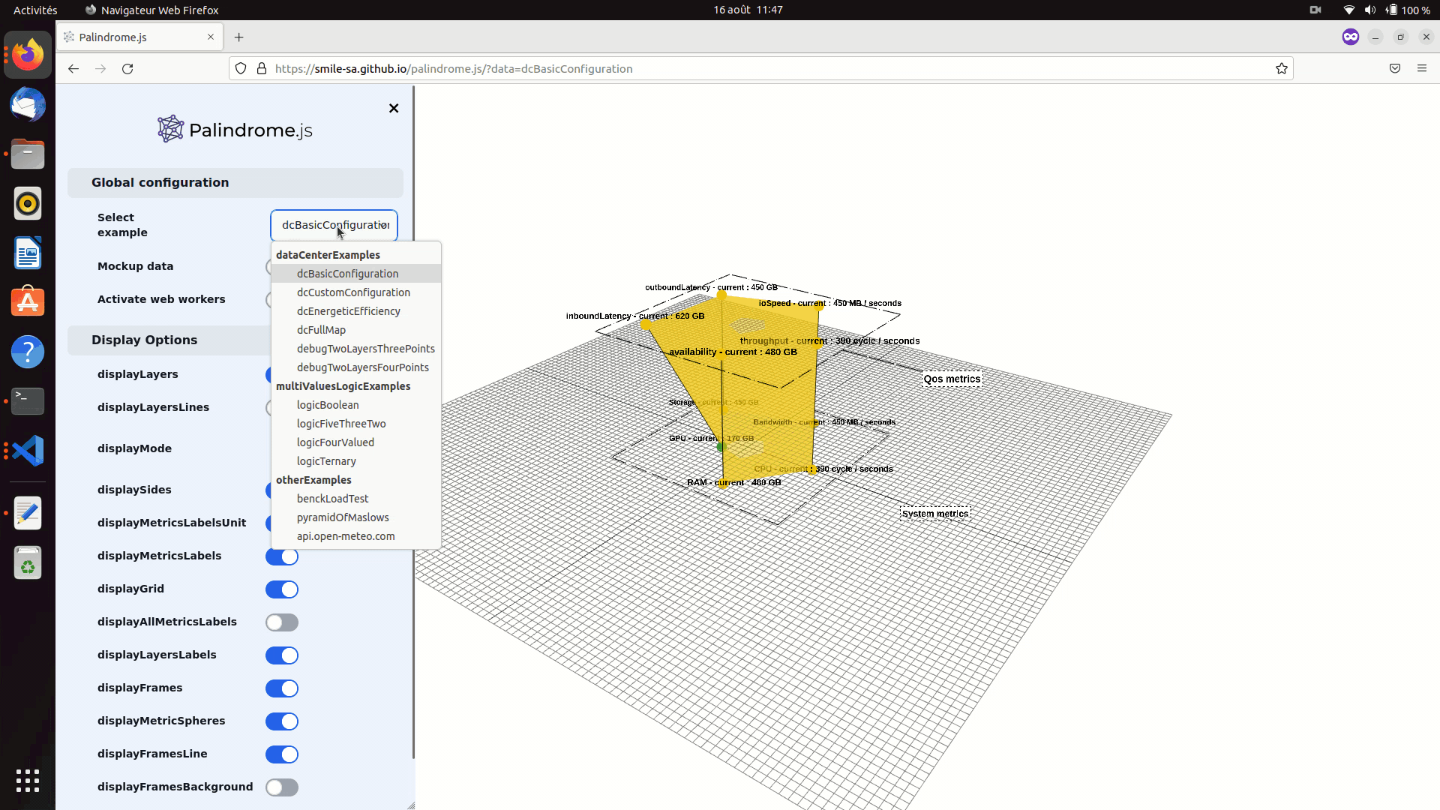
Task: Show applications grid in the dock
Action: [x=28, y=781]
